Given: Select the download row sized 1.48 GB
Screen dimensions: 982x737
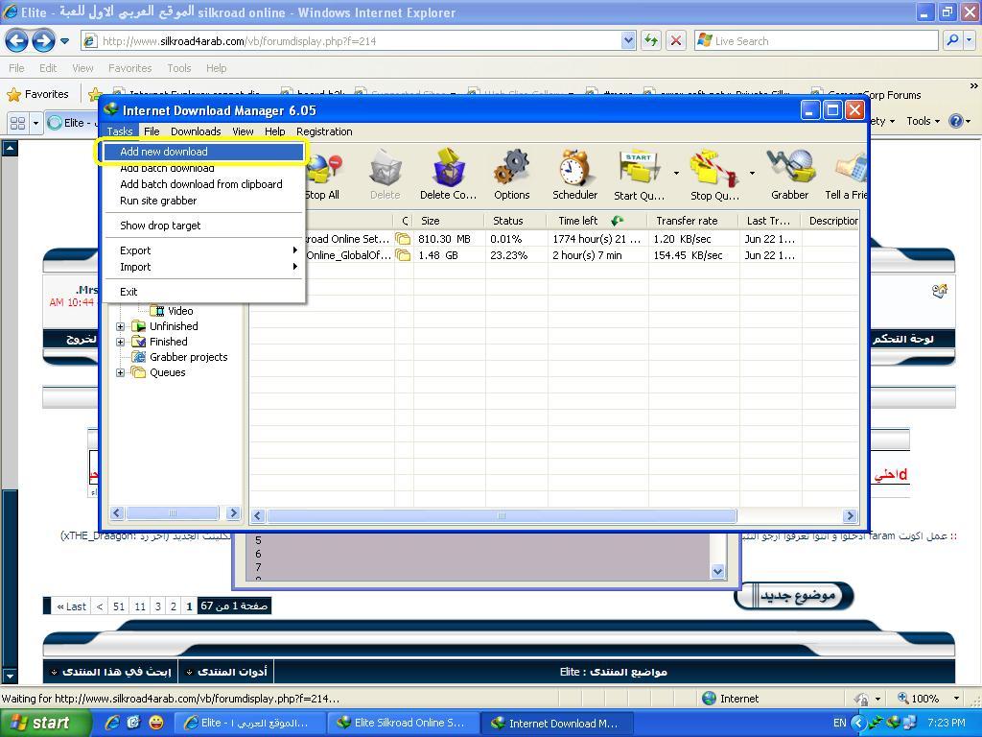Looking at the screenshot, I should [552, 255].
